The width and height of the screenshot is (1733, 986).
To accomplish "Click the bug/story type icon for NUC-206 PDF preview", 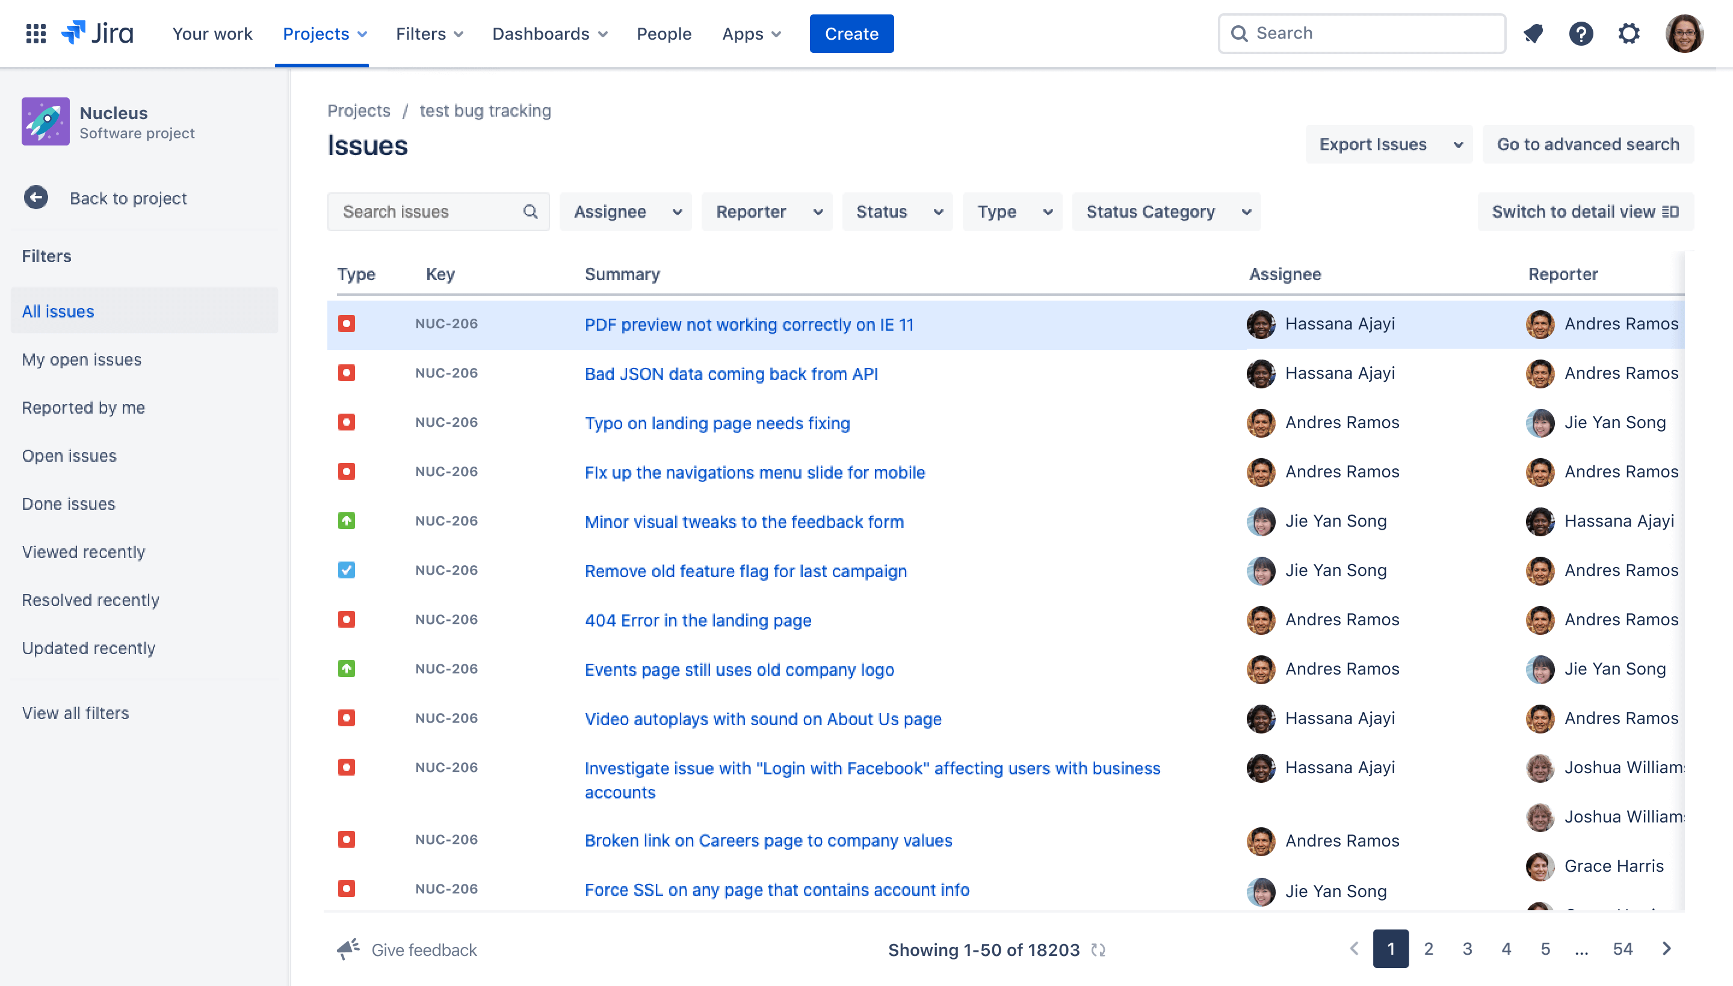I will [347, 322].
